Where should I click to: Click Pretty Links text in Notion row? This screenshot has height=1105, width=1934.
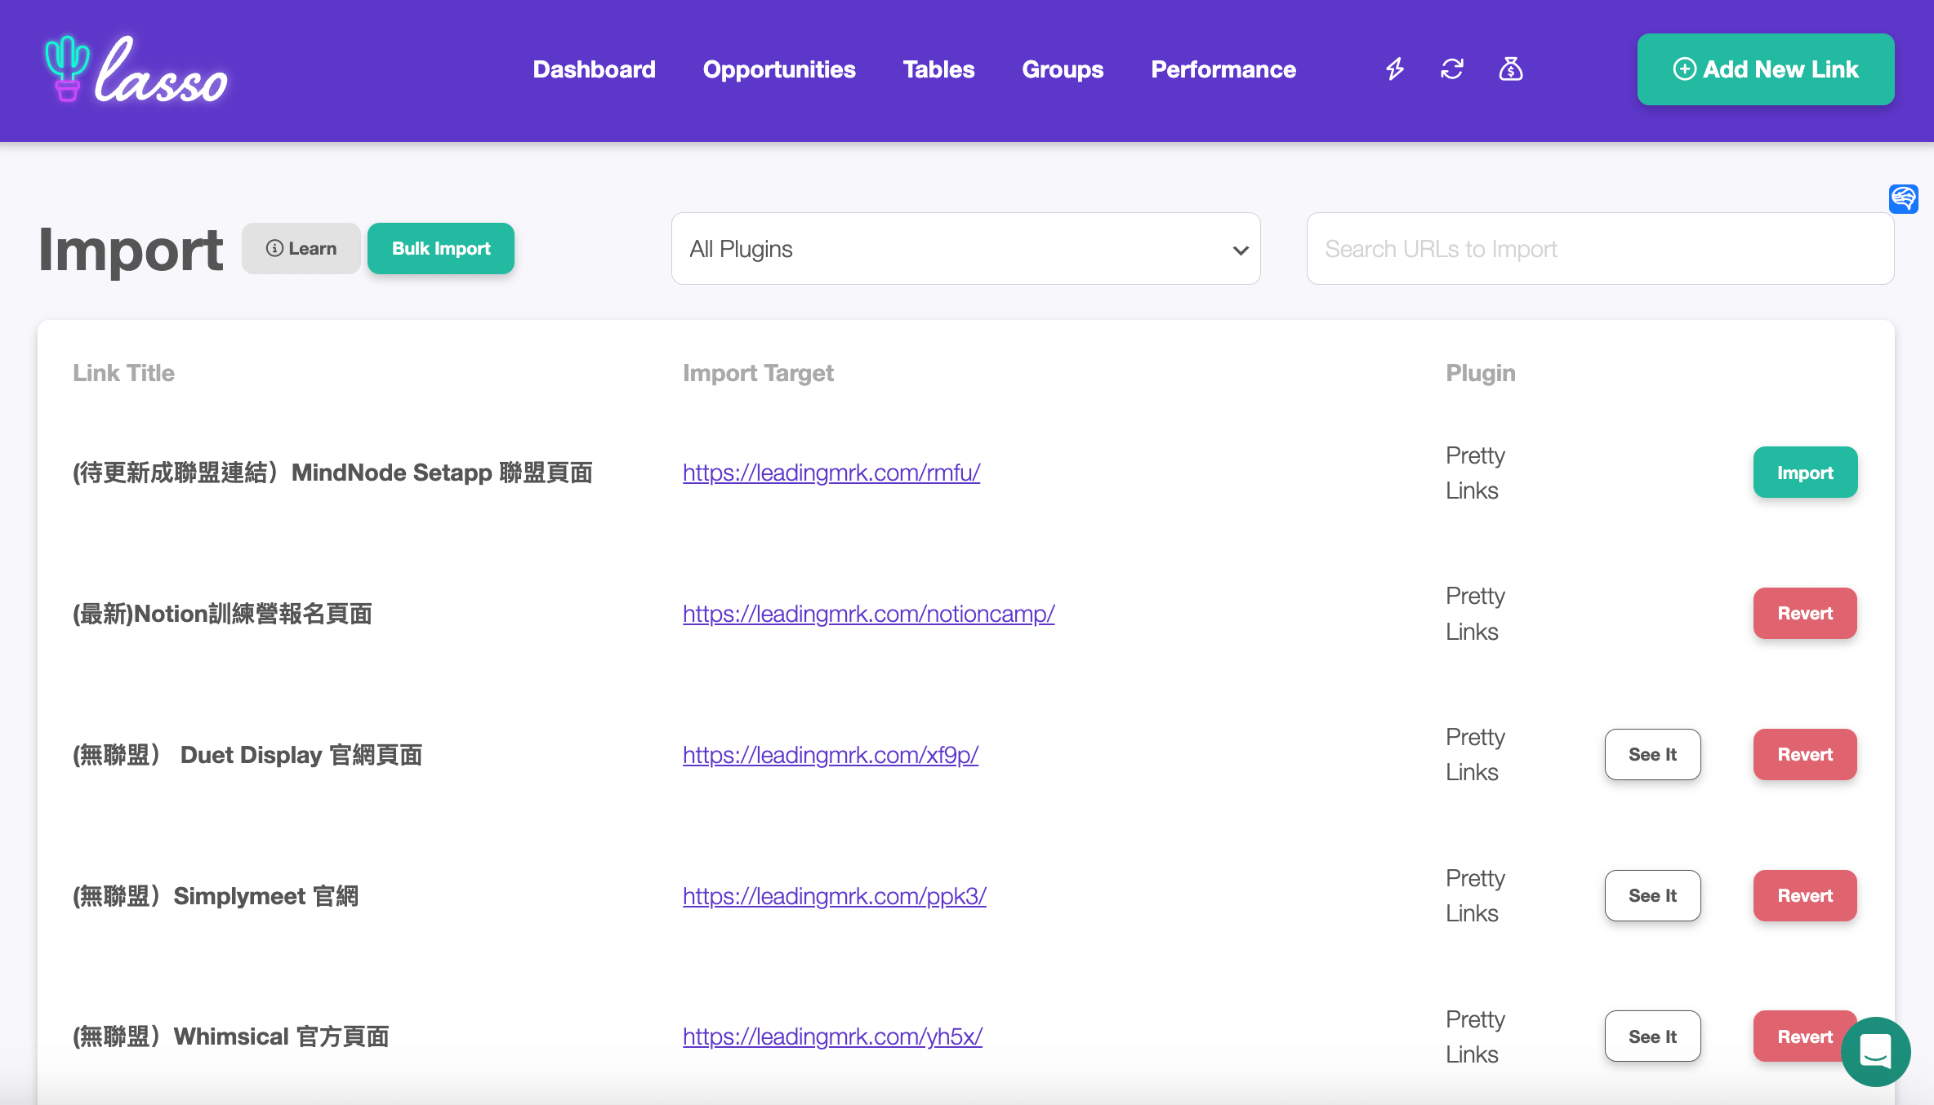(1475, 614)
